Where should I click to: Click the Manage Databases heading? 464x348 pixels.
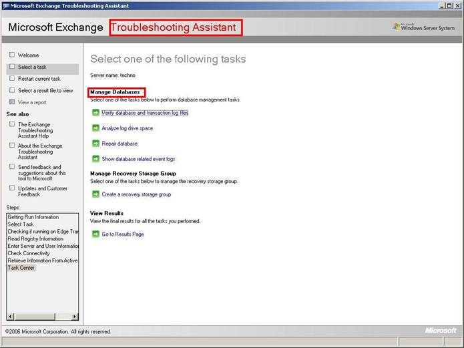[115, 92]
